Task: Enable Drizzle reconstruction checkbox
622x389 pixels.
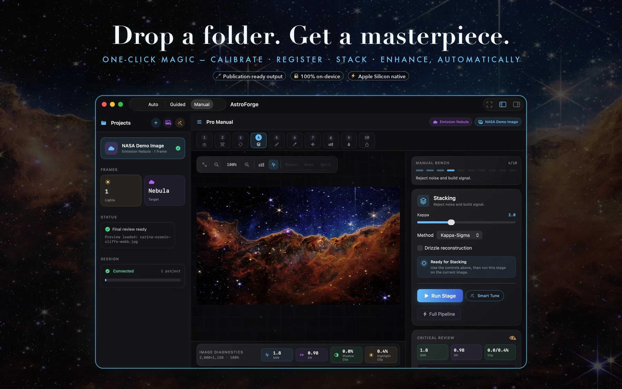Action: coord(420,248)
